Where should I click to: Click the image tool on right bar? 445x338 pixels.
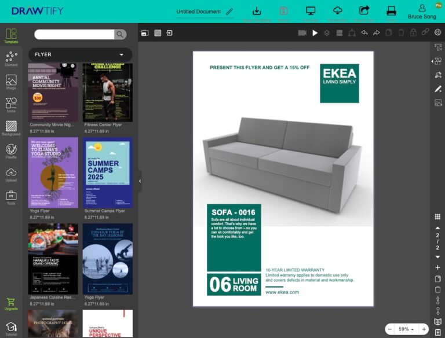(x=438, y=102)
